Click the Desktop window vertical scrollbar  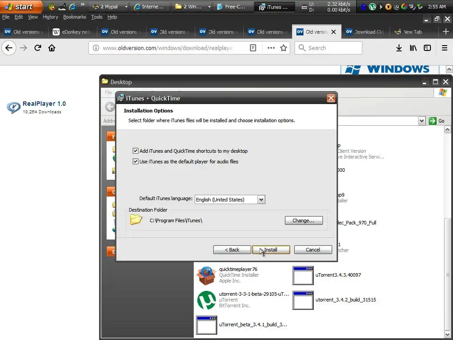click(x=448, y=274)
